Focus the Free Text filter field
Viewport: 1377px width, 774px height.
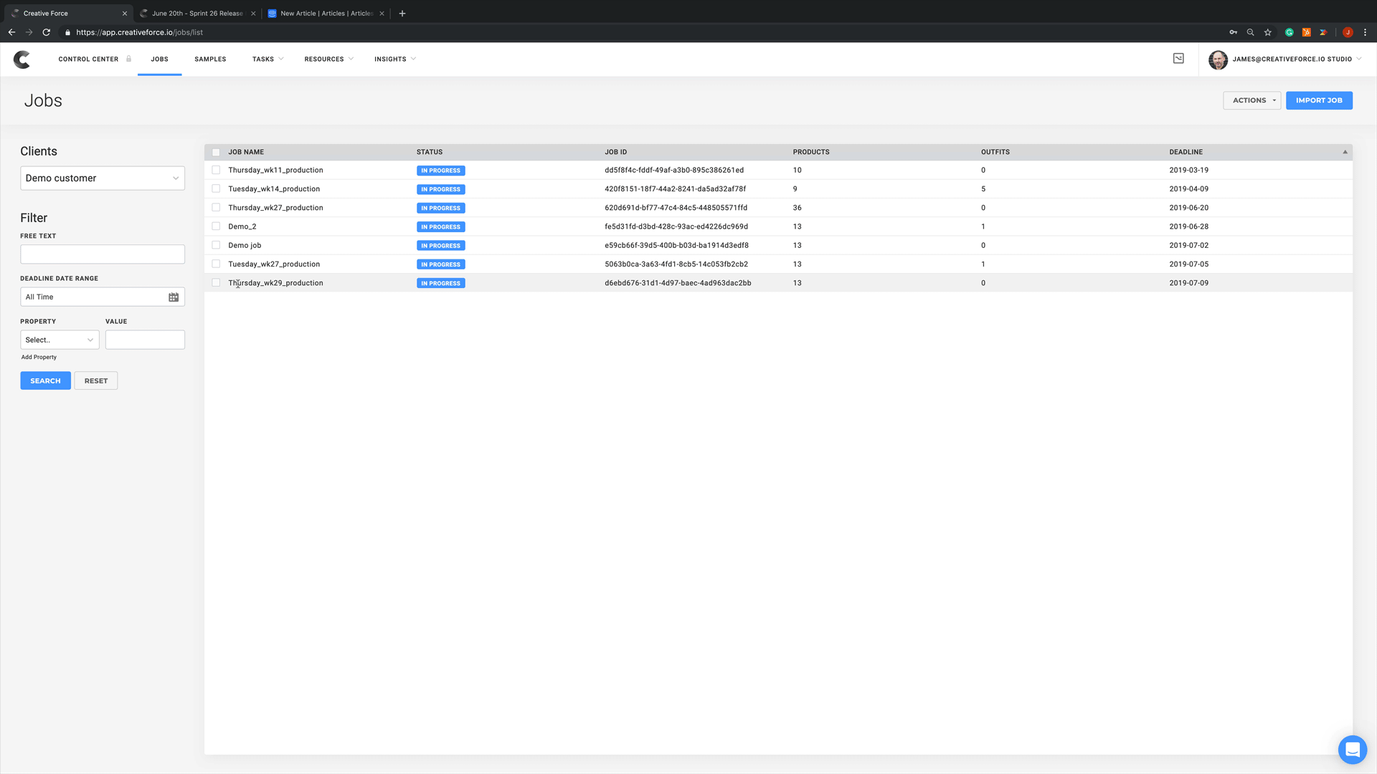(x=103, y=254)
